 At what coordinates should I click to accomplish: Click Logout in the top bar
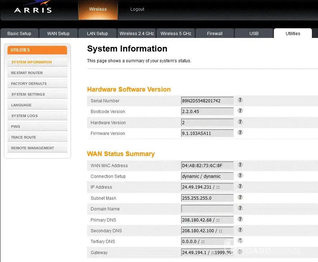click(137, 9)
